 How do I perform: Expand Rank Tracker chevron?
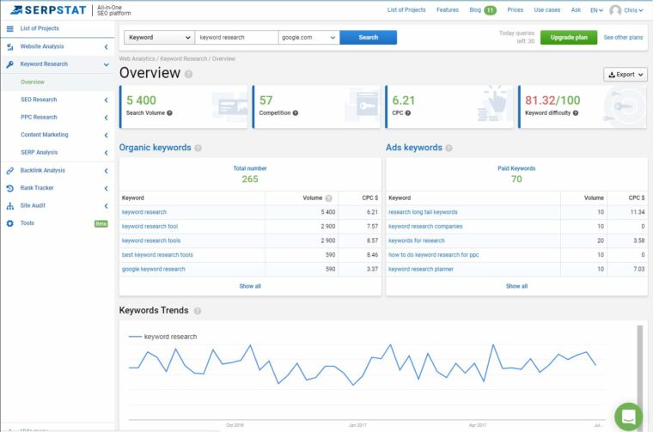[107, 188]
